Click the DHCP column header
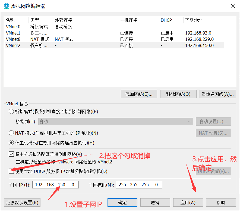Image resolution: width=240 pixels, height=211 pixels. pos(171,20)
